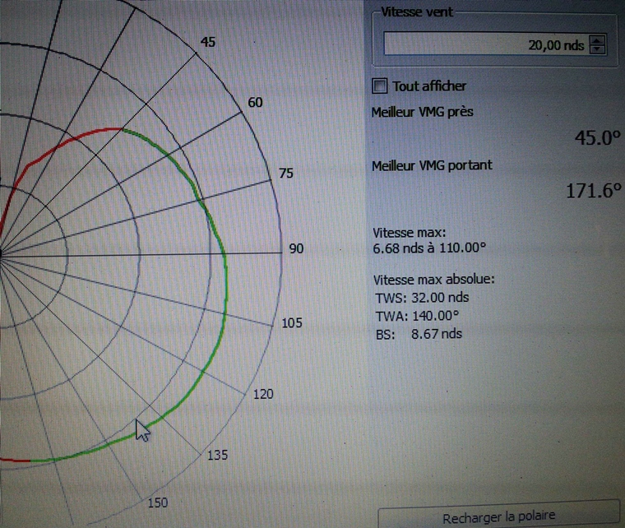Click the TWS: 32.00 nds line
The width and height of the screenshot is (625, 528).
pos(422,298)
